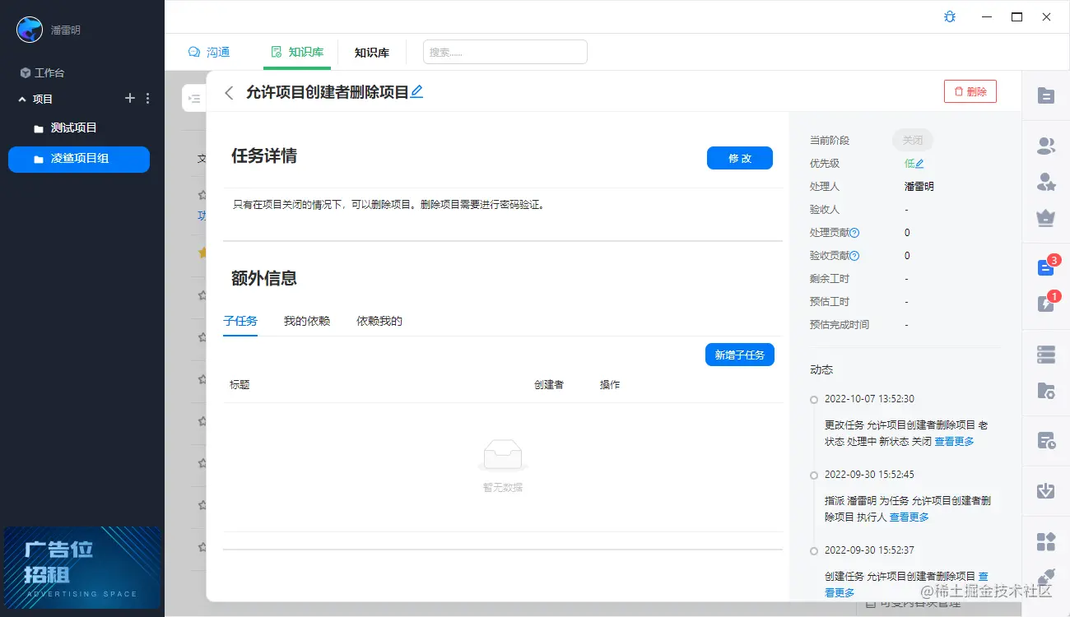Click the bug report icon in title bar
Screen dimensions: 1070x617
point(950,16)
